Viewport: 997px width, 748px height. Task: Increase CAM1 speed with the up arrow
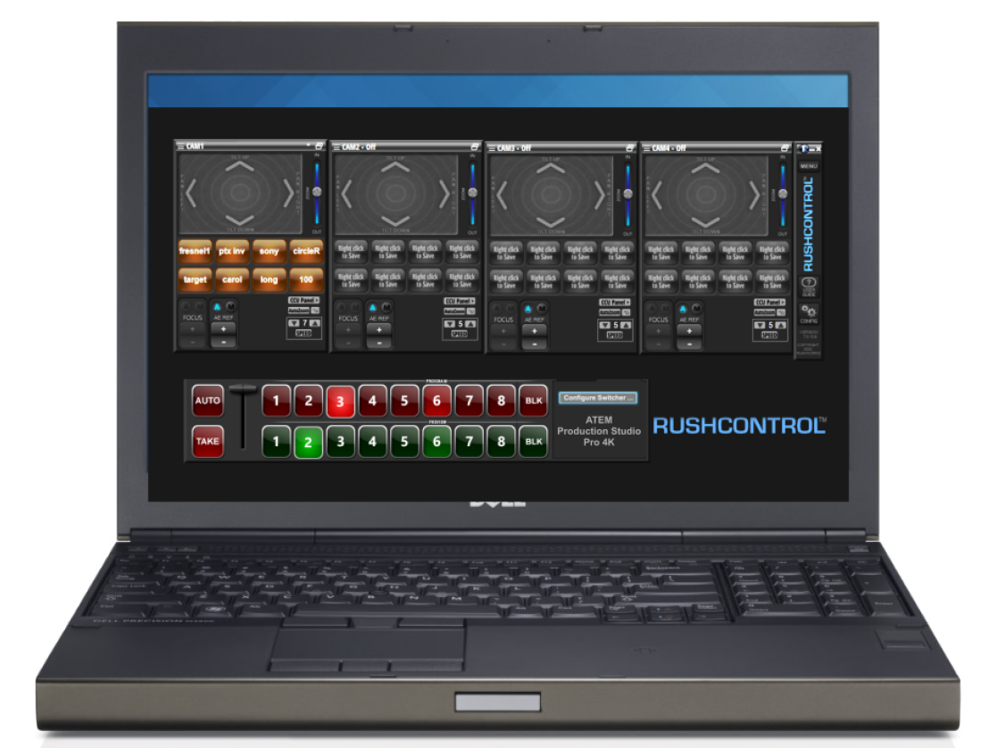click(x=316, y=323)
